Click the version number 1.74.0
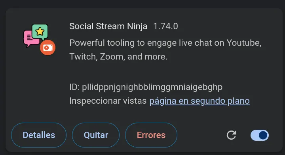 point(165,26)
